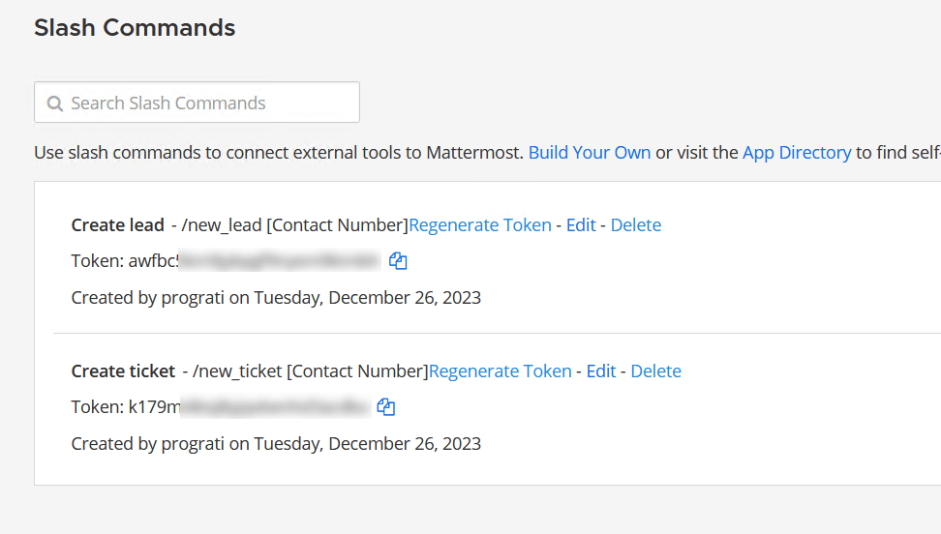The image size is (941, 534).
Task: Select the token starting with awfbc
Action: click(x=252, y=261)
